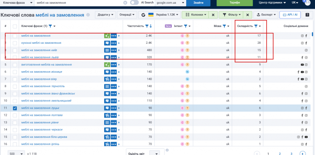Select checkbox for виготовлення меблів на замовлення

[x=15, y=65]
